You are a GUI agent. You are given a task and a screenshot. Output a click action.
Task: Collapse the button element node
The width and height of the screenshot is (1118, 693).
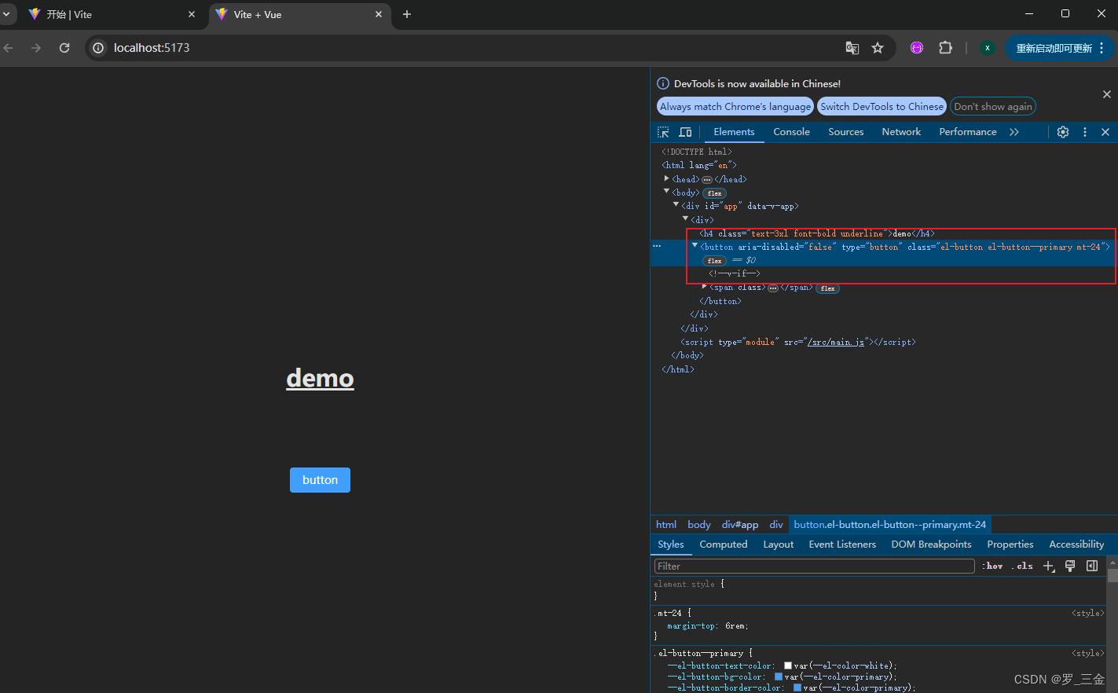(x=695, y=245)
